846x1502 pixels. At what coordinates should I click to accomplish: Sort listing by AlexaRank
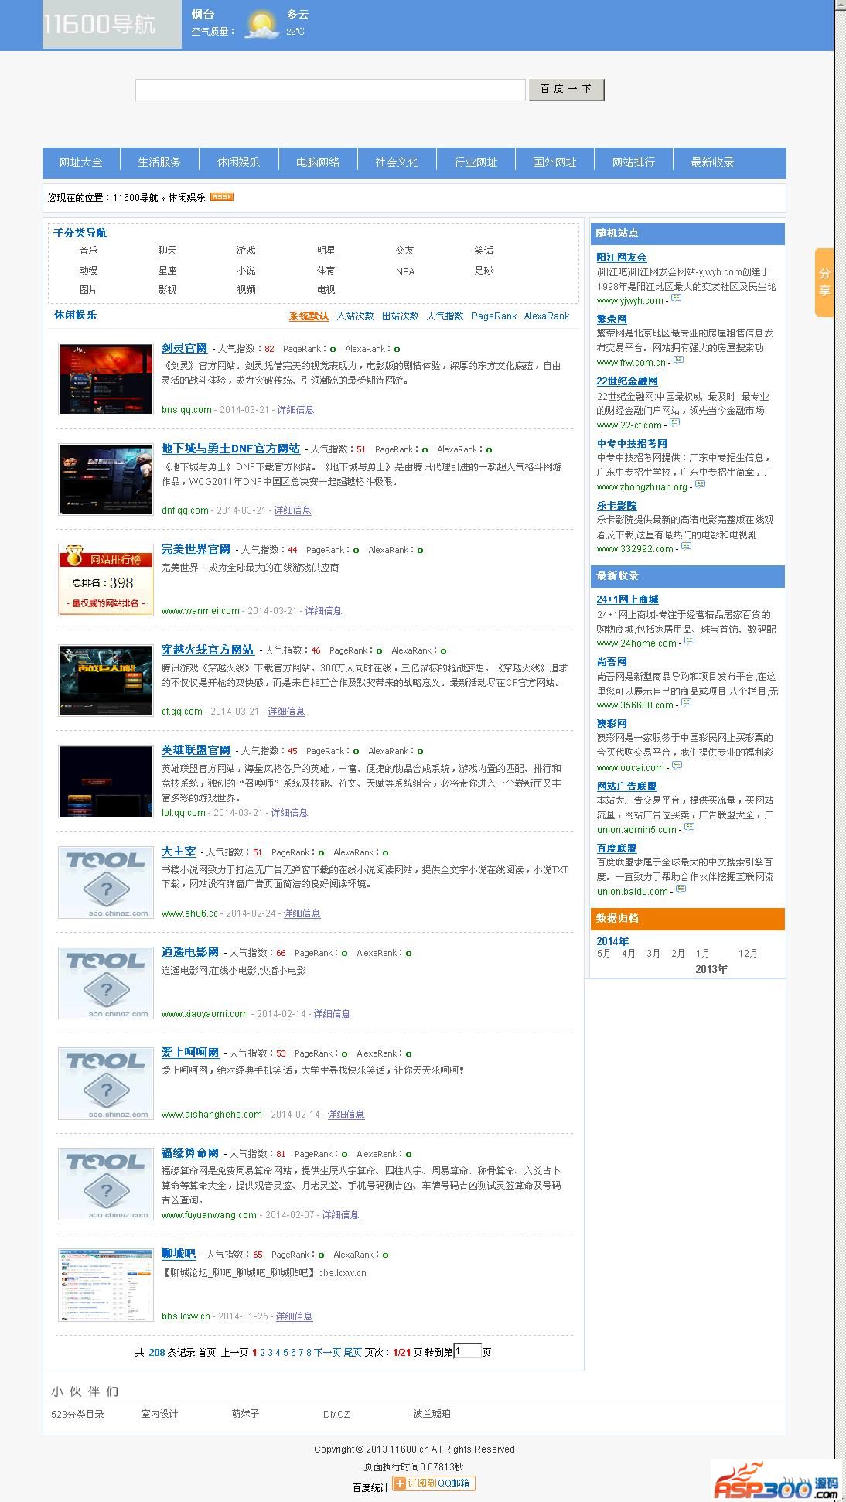(x=547, y=316)
